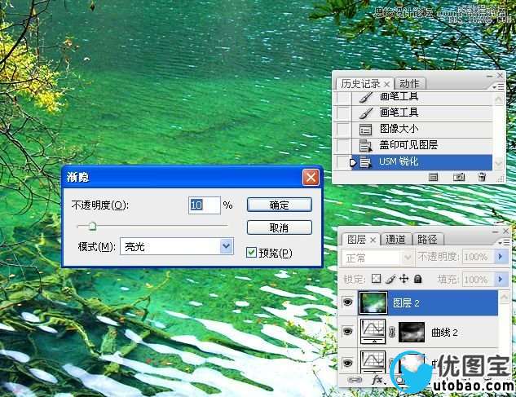Click the History panel trash delete icon
Screen dimensions: 516x397
(x=482, y=177)
